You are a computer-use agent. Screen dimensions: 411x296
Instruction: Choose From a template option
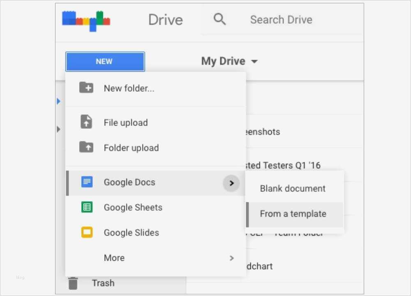click(293, 214)
